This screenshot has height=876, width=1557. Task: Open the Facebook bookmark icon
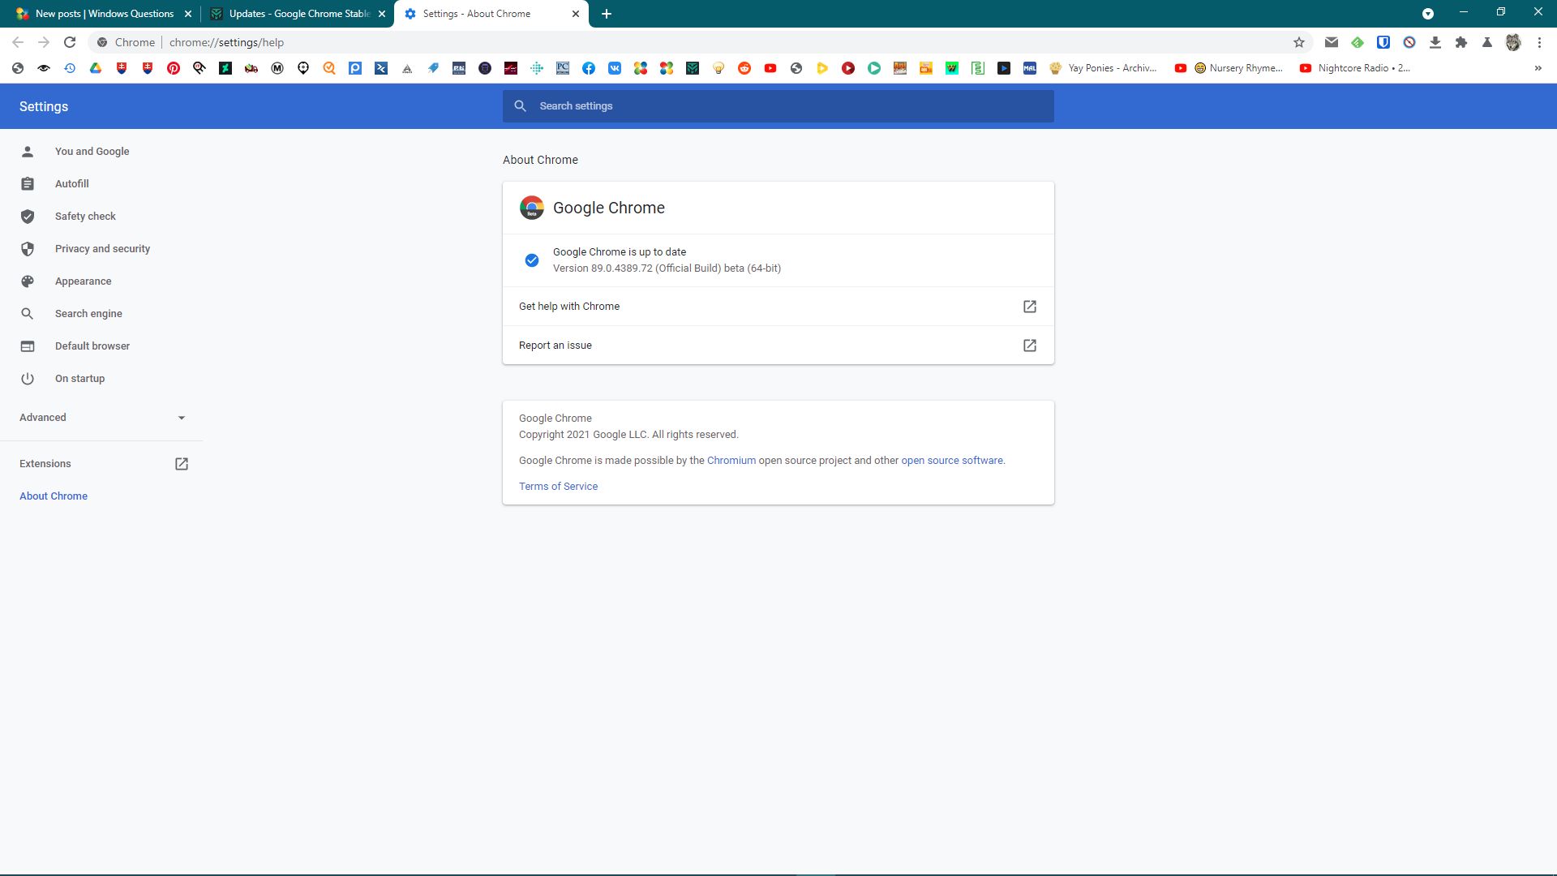[x=589, y=68]
